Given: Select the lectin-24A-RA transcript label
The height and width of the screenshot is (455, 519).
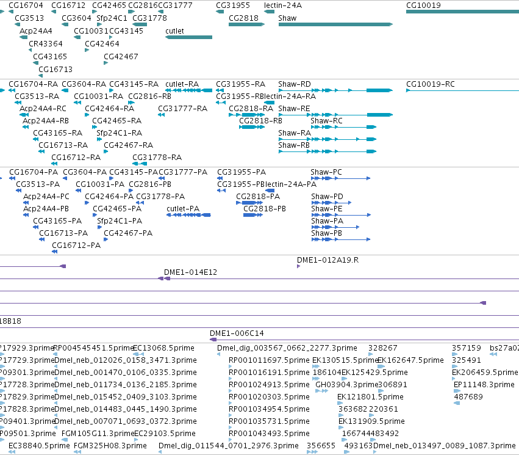Looking at the screenshot, I should pyautogui.click(x=290, y=96).
